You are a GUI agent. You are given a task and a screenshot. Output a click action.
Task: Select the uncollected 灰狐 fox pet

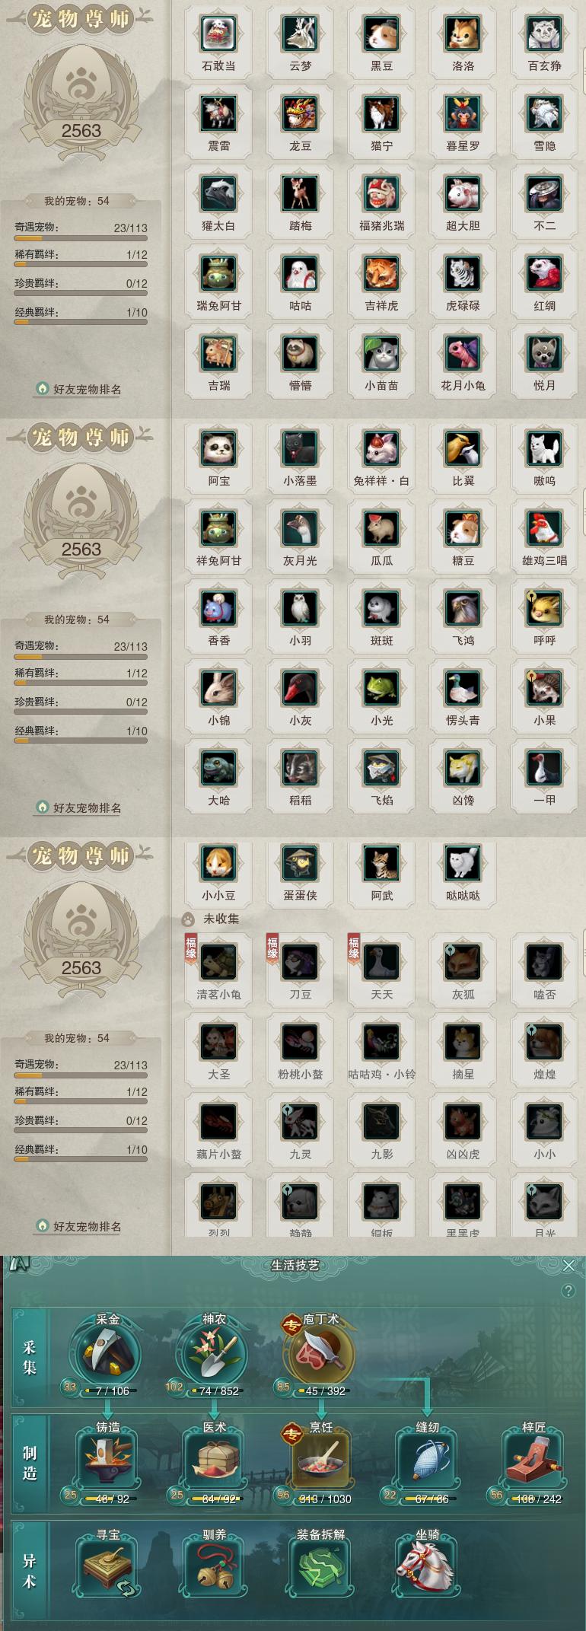coord(463,962)
